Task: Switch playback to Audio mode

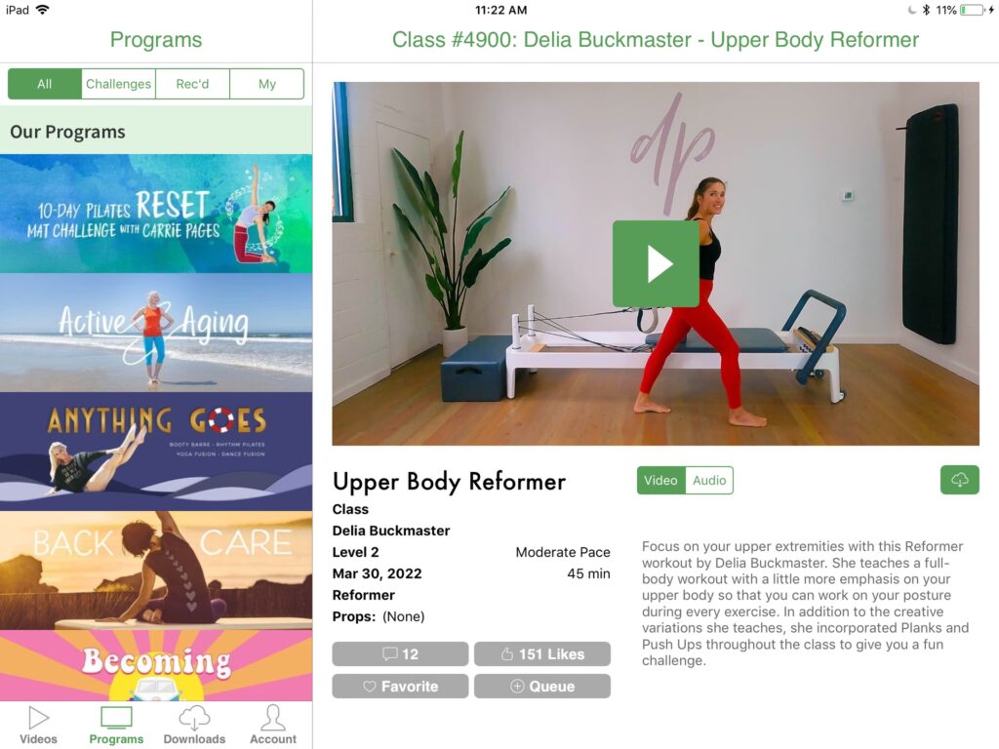Action: (x=709, y=480)
